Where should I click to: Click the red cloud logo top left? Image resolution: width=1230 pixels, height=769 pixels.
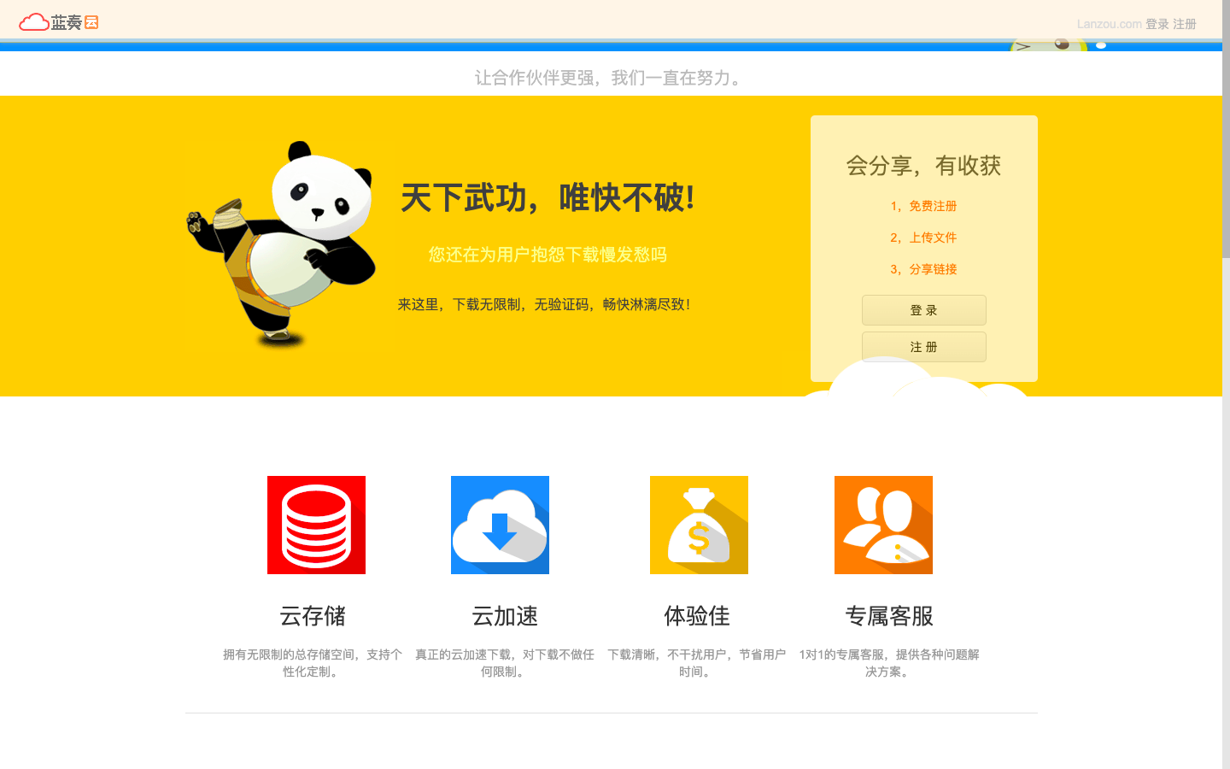(x=33, y=21)
